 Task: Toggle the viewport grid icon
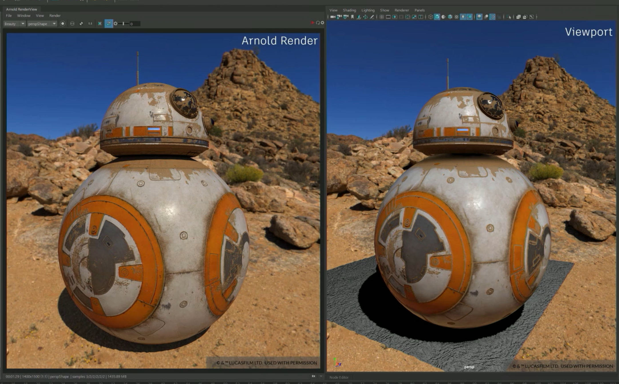point(381,17)
